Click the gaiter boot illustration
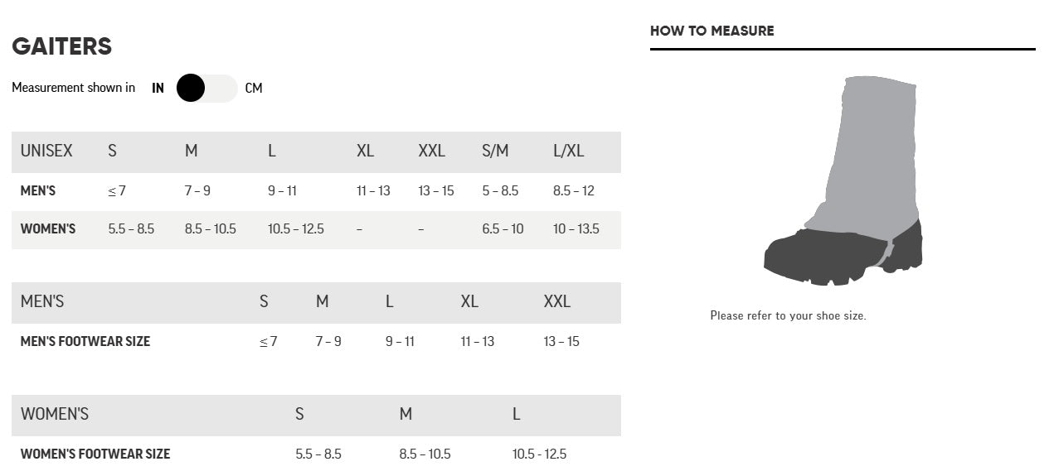1054x476 pixels. point(843,181)
